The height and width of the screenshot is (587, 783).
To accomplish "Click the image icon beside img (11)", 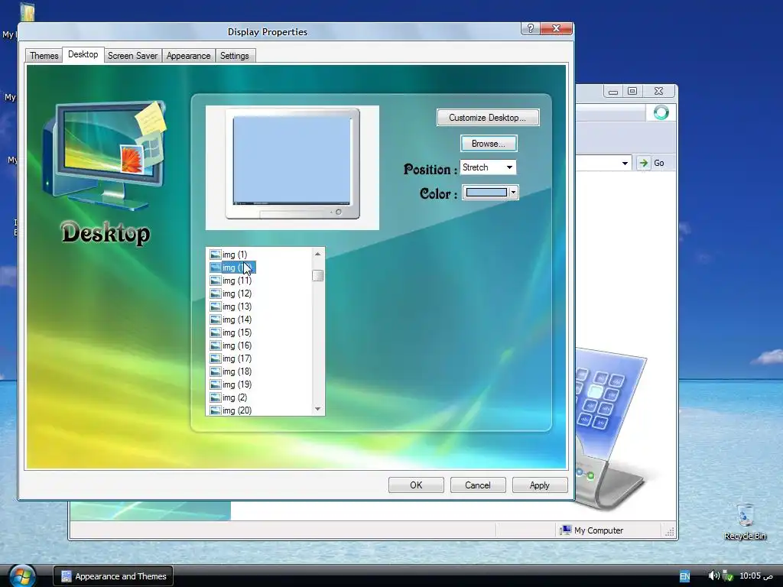I will click(x=215, y=281).
